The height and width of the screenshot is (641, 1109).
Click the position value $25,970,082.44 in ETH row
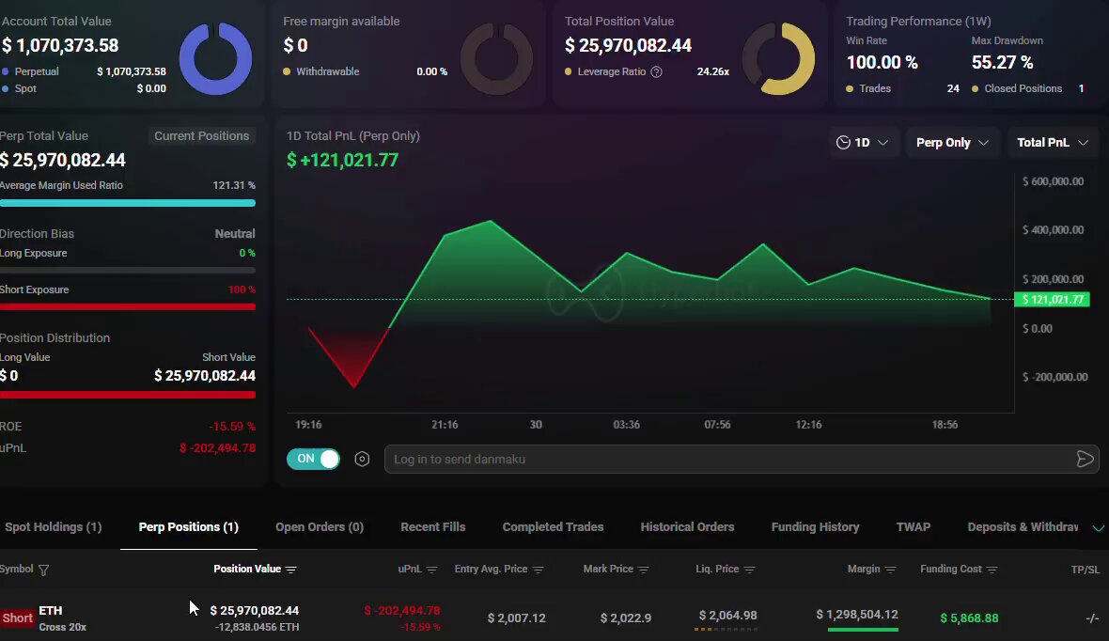pyautogui.click(x=255, y=610)
